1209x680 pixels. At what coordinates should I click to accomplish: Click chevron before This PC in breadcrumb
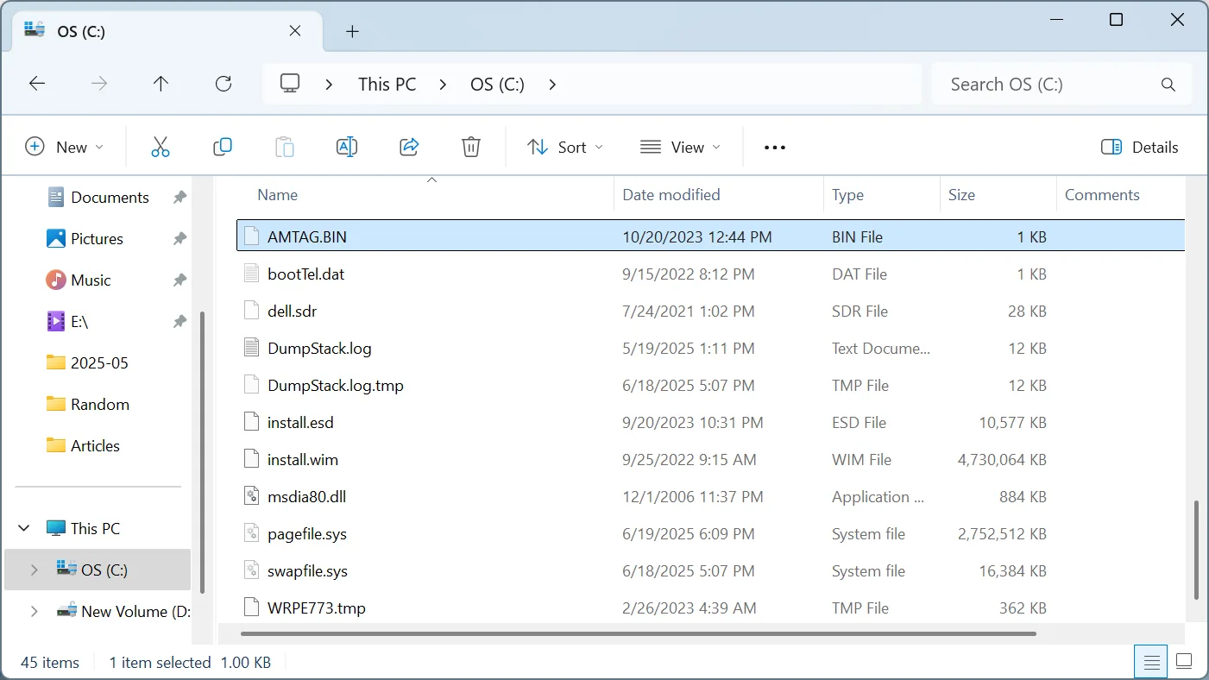330,85
